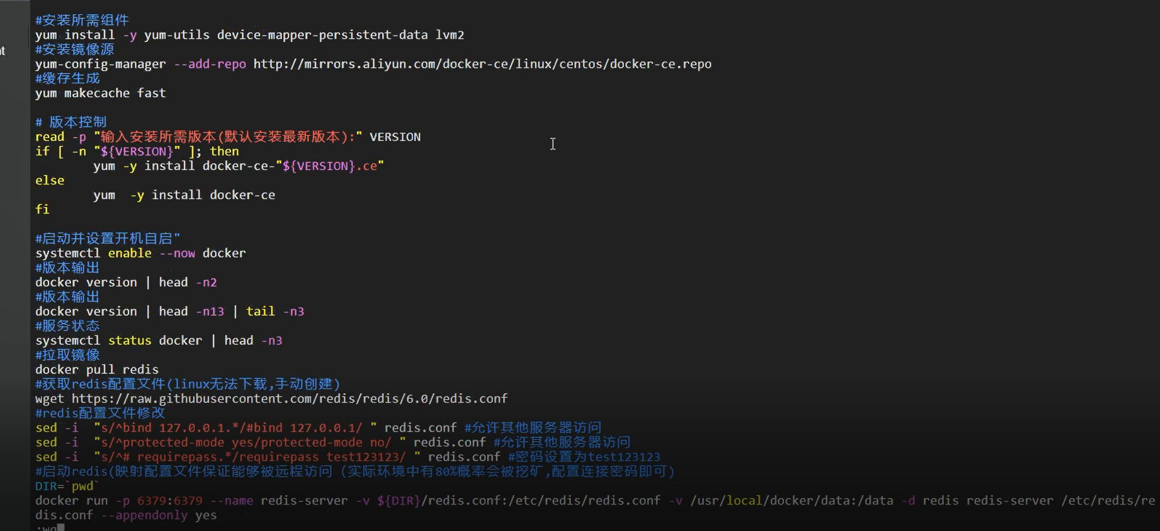The height and width of the screenshot is (531, 1160).
Task: Click the '#安装镜像源' comment
Action: click(x=75, y=49)
